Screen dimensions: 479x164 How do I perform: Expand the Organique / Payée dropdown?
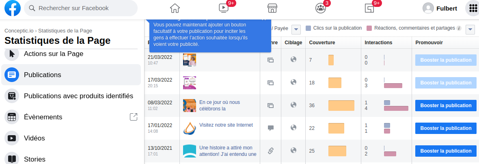click(x=296, y=29)
